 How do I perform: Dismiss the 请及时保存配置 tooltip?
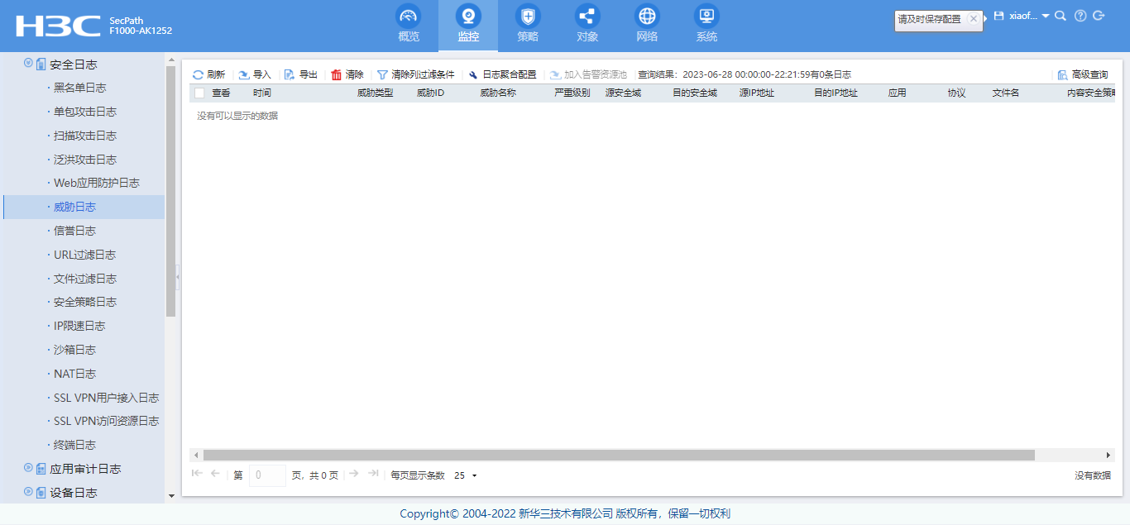point(974,18)
